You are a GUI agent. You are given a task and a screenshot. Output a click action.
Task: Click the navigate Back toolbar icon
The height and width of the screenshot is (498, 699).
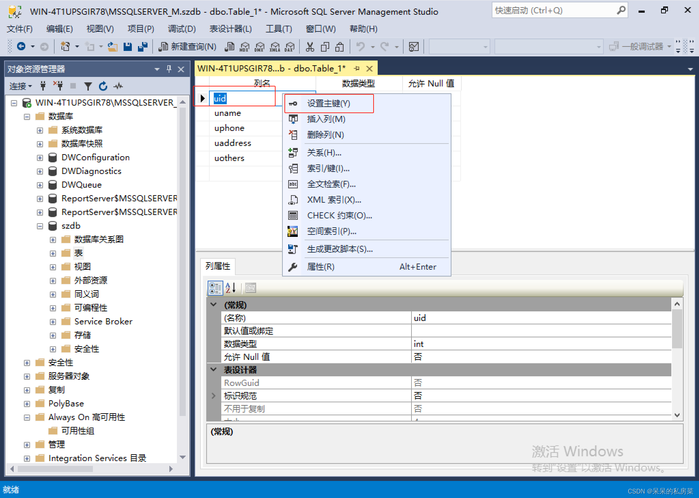click(x=21, y=46)
